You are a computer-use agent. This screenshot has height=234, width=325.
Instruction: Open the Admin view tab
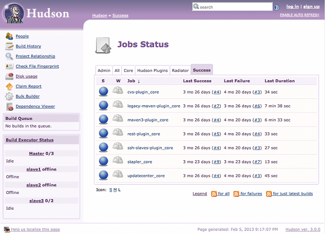point(104,71)
